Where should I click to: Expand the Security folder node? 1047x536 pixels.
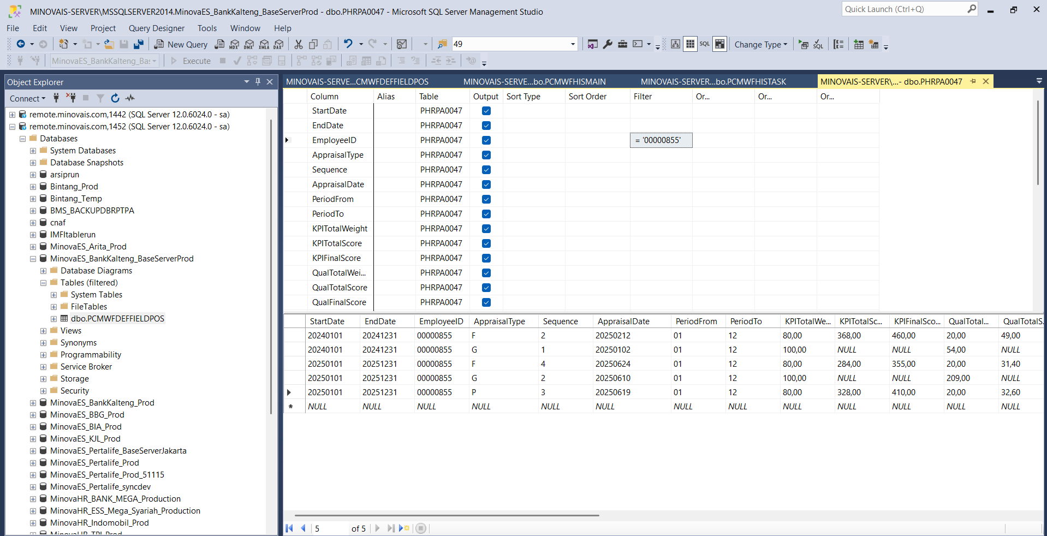click(43, 391)
